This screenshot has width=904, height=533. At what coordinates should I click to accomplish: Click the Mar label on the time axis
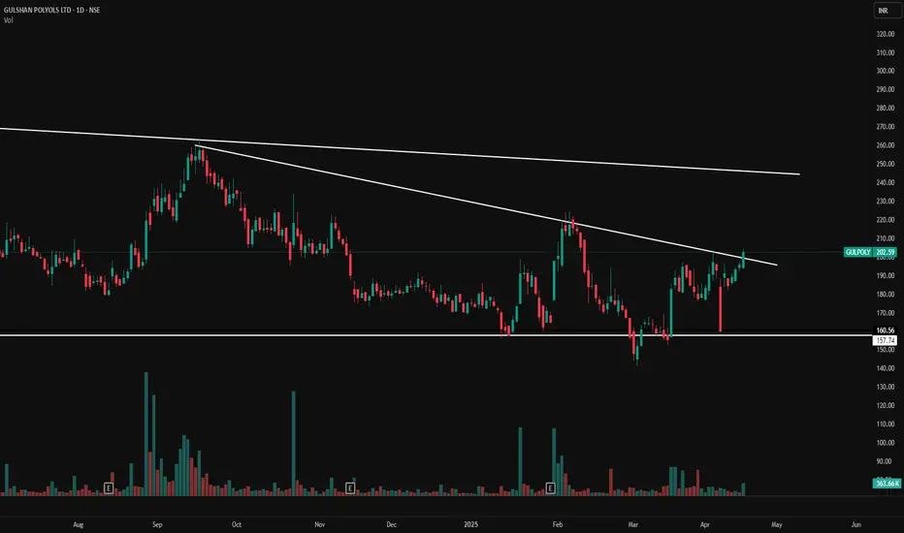point(633,525)
